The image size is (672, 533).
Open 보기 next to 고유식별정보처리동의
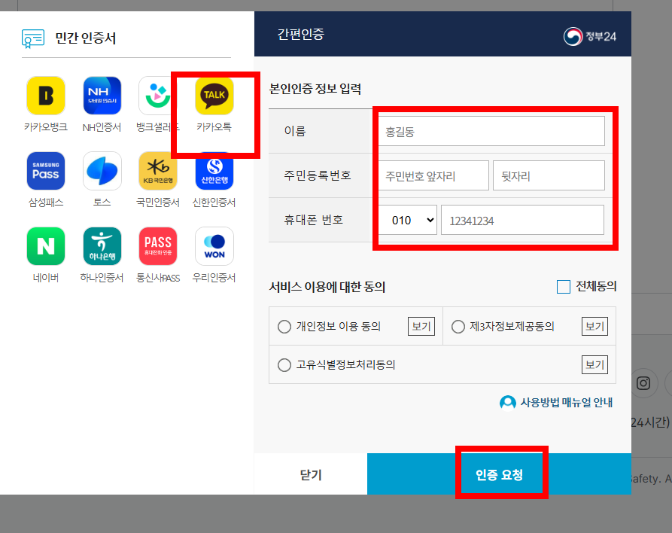click(594, 365)
